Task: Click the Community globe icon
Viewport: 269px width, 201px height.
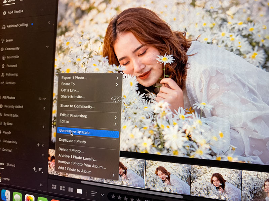Action: (2, 49)
